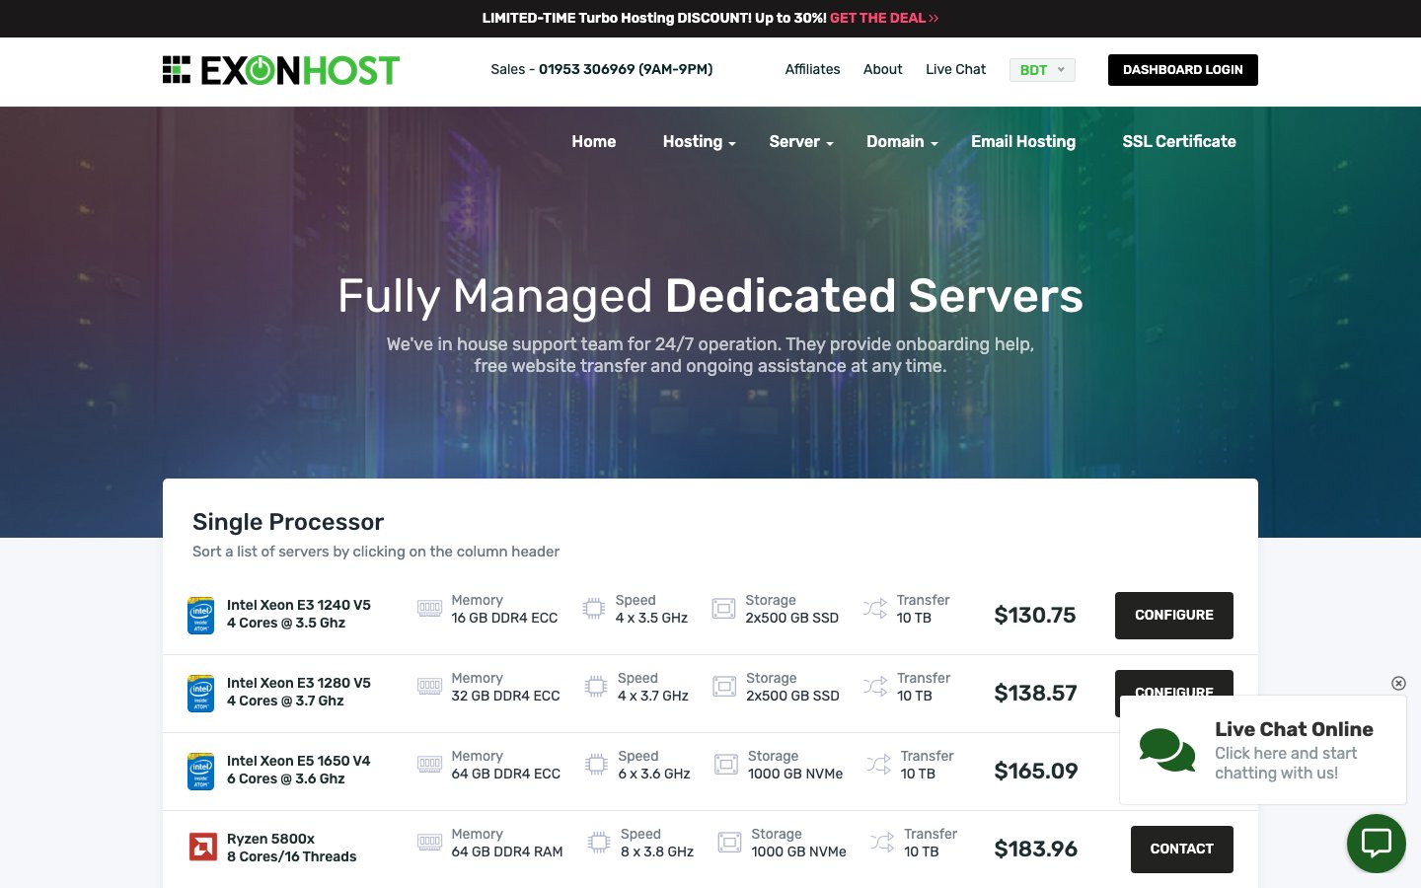Click the Live Chat Online popup text
Screen dimensions: 1421x888
[1294, 751]
